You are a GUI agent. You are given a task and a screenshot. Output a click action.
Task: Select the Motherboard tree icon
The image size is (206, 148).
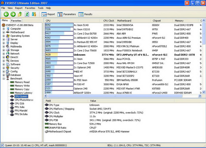click(8, 32)
